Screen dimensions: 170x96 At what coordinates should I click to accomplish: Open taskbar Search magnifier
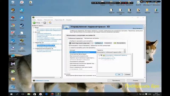[x=17, y=94]
